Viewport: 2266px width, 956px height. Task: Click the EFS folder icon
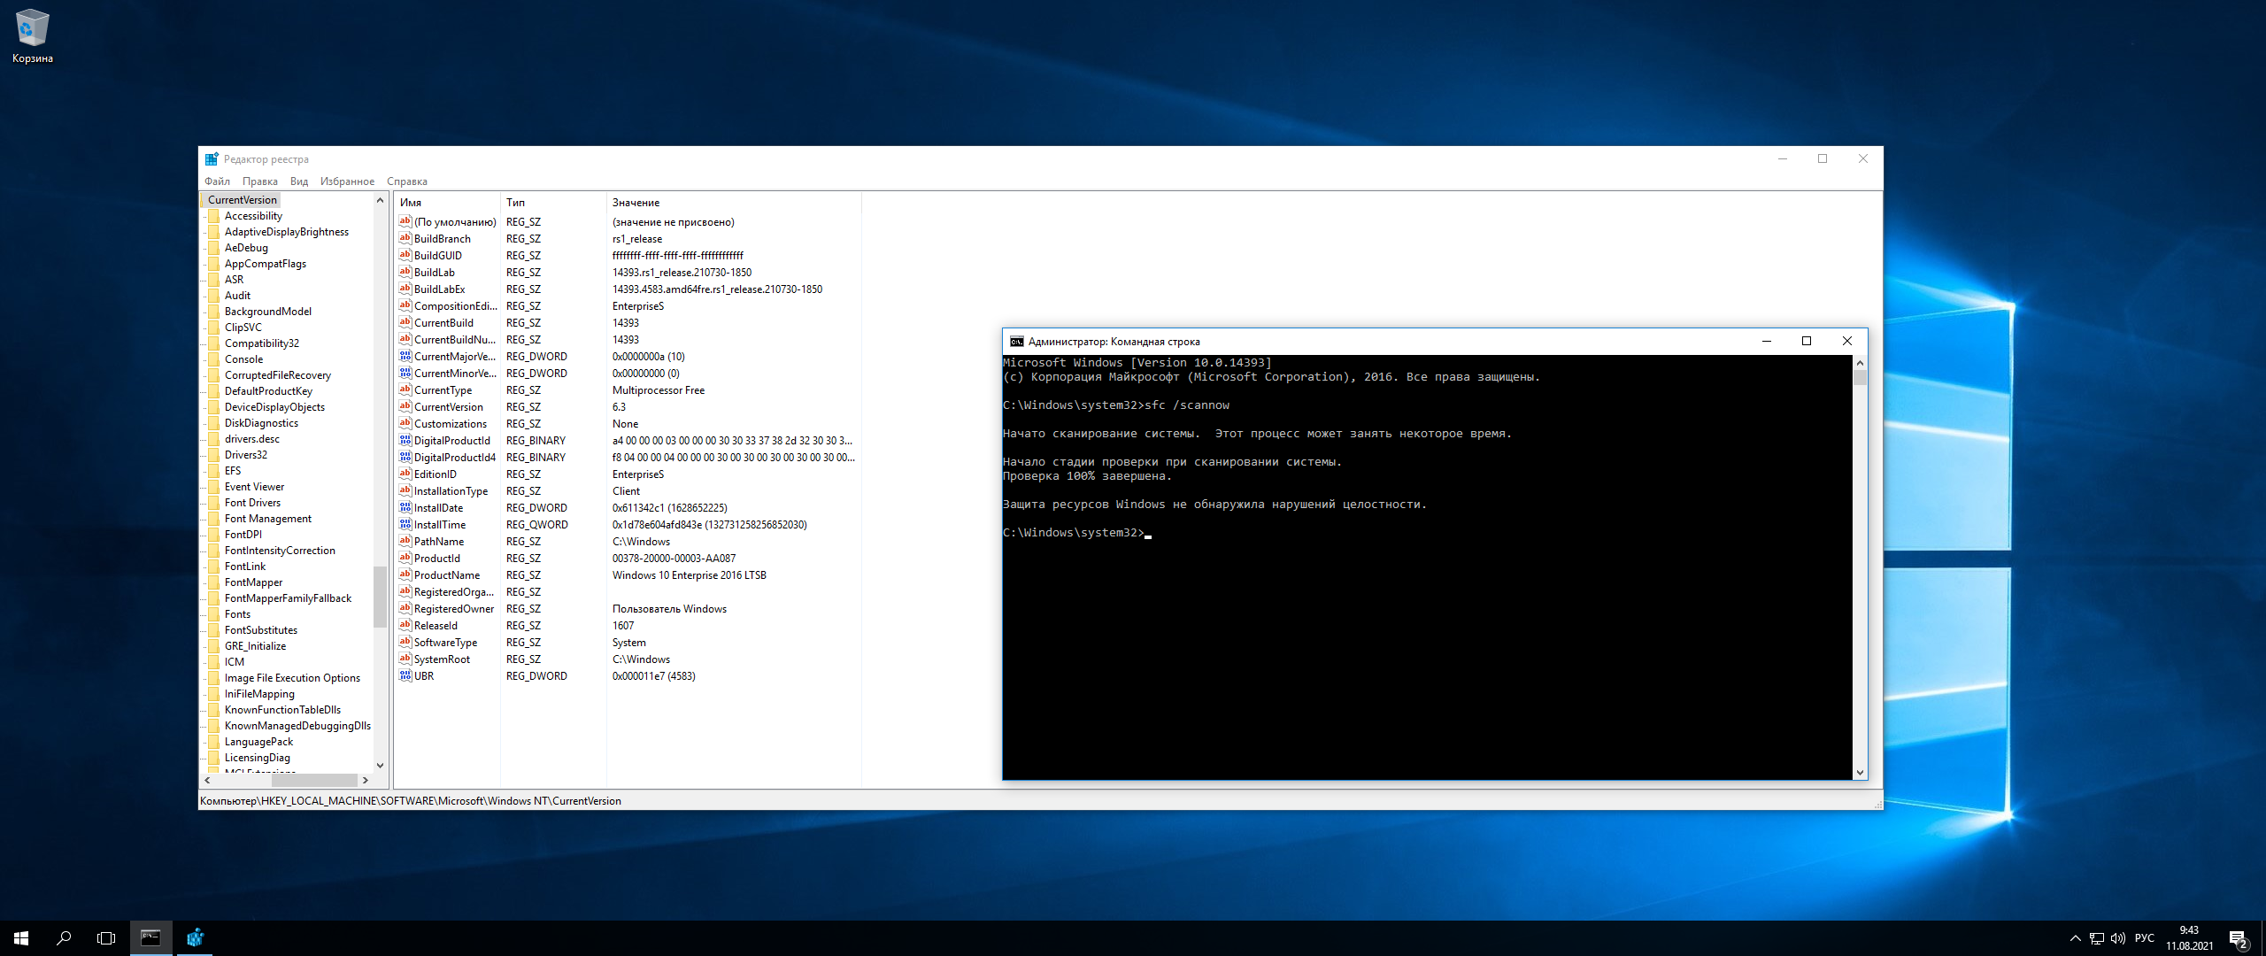click(213, 471)
